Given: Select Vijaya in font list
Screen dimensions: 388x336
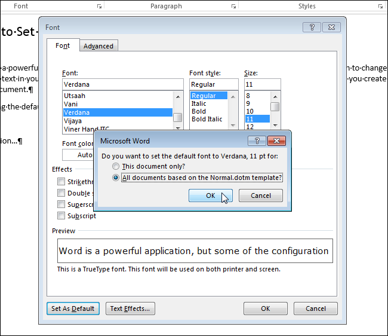Looking at the screenshot, I should tap(118, 121).
